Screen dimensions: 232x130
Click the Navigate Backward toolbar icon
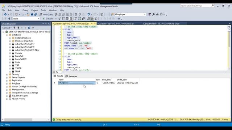[x=5, y=14]
